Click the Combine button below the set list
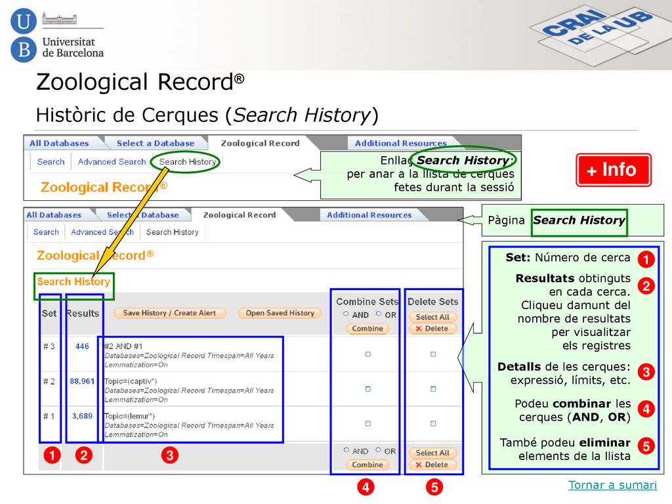 click(x=367, y=465)
